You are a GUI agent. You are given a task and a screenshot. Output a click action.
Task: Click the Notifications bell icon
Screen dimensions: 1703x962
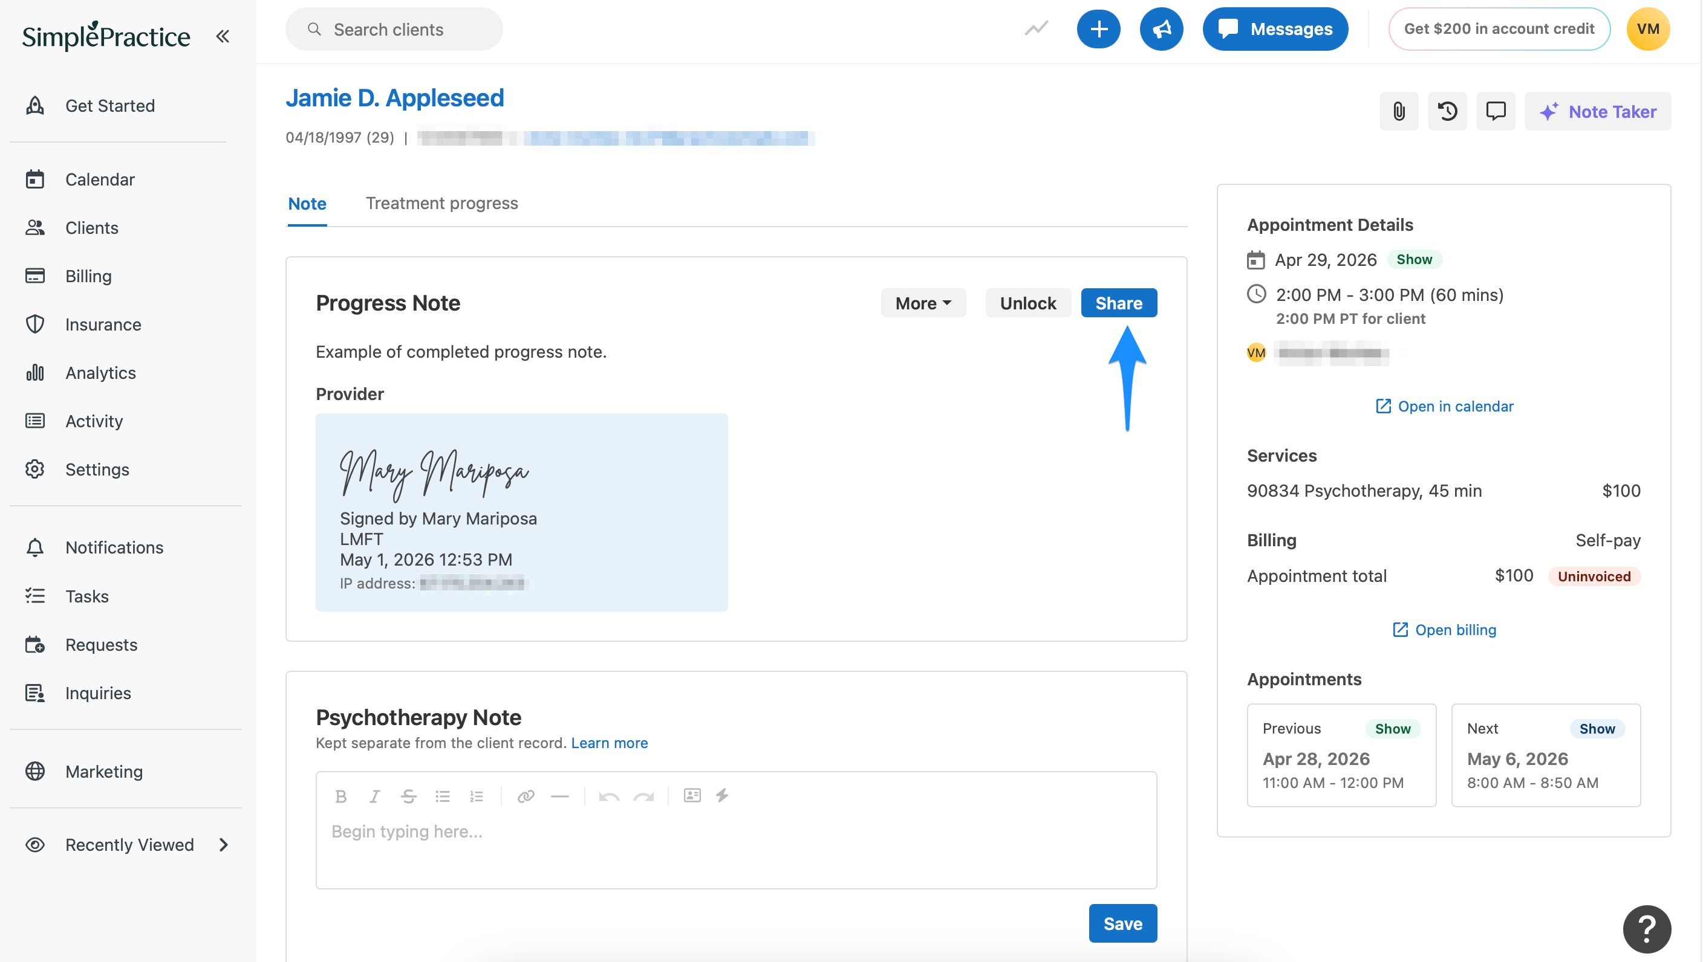[35, 547]
